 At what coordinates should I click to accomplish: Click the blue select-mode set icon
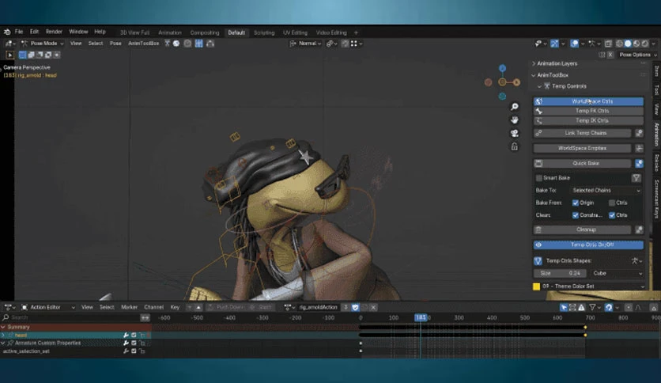[x=23, y=55]
